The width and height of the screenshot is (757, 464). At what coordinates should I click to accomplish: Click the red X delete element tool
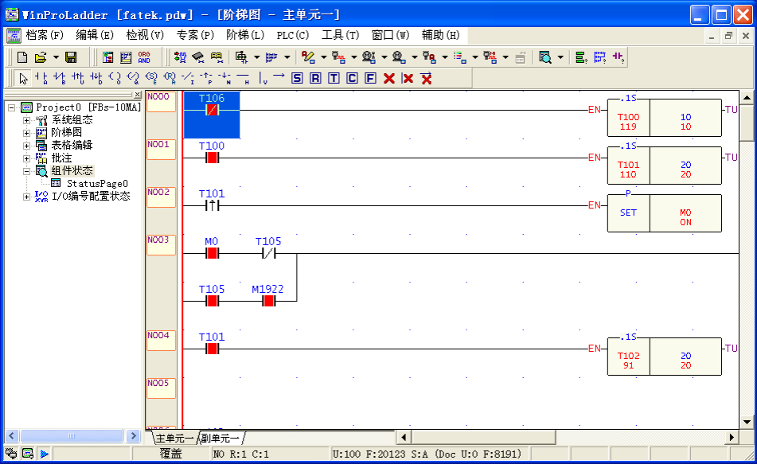click(389, 78)
